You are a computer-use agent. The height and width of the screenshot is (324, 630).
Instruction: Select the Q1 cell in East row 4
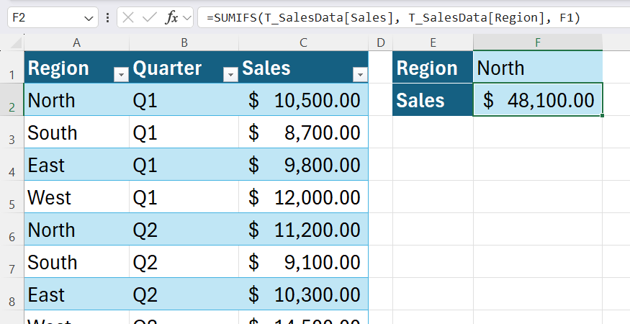pyautogui.click(x=184, y=164)
